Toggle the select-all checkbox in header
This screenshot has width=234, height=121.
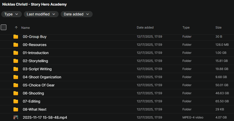[4, 27]
